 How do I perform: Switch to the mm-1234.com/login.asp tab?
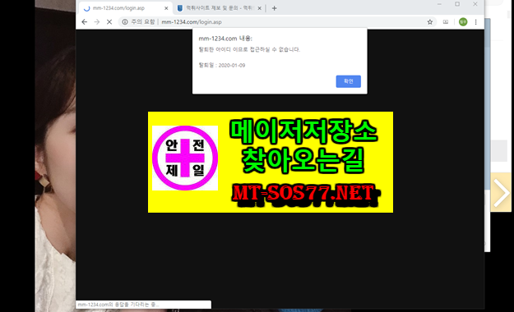pyautogui.click(x=126, y=8)
